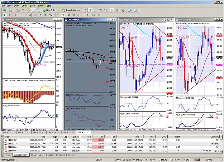This screenshot has height=162, width=224.
Task: Expand the new chart dropdown arrow
Action: [x=7, y=10]
